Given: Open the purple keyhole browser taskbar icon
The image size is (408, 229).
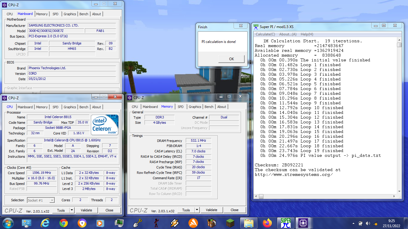Looking at the screenshot, I should [82, 223].
